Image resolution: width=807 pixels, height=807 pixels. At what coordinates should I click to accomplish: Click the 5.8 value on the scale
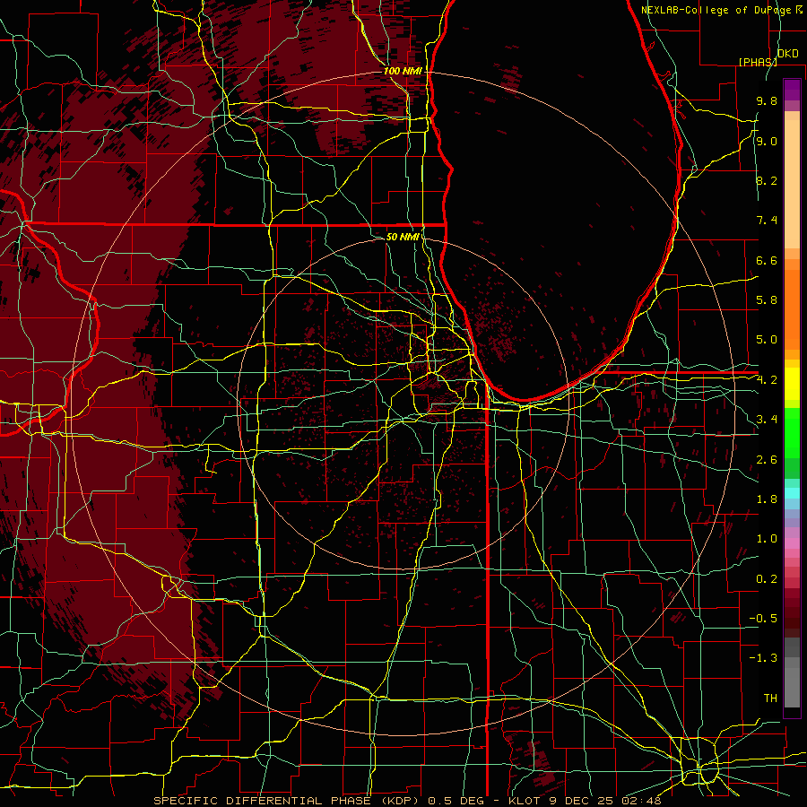coord(767,300)
